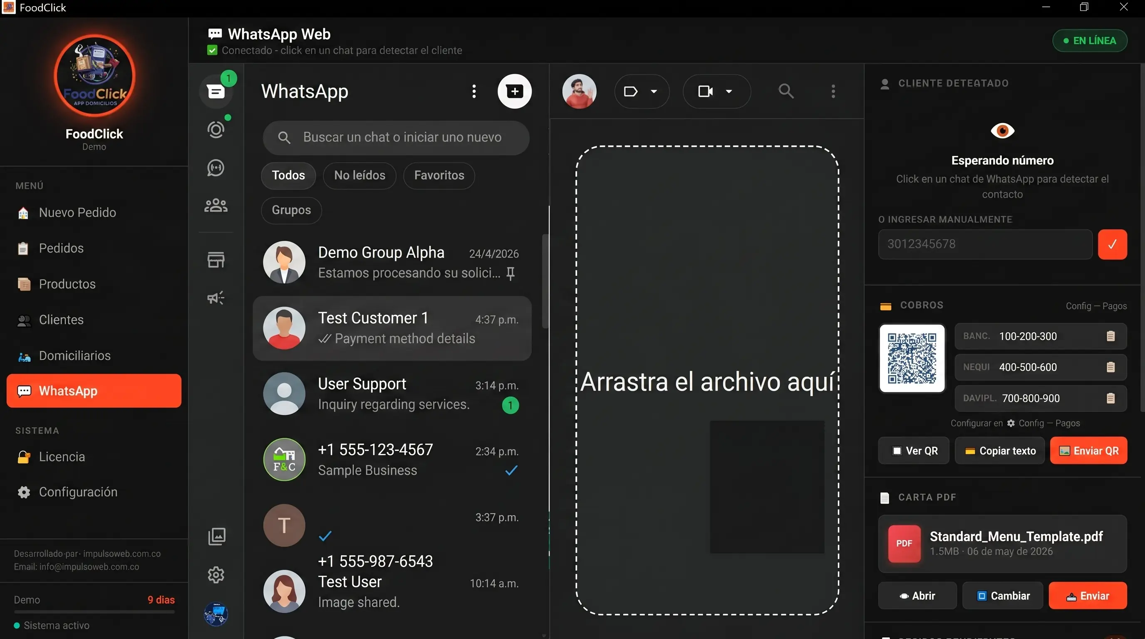Screen dimensions: 1145x639
Task: Click Abrir to open the PDF
Action: tap(917, 596)
